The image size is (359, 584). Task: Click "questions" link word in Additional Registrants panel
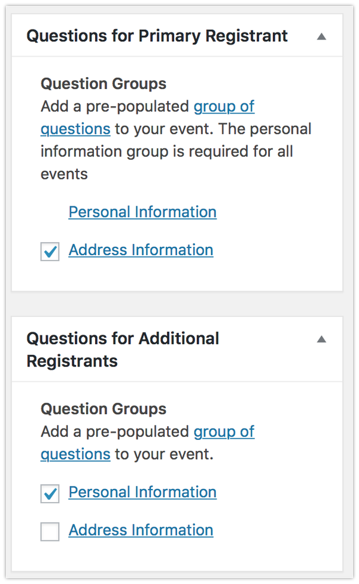pyautogui.click(x=75, y=454)
